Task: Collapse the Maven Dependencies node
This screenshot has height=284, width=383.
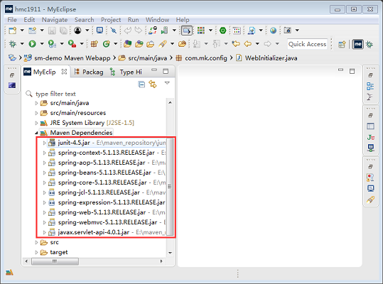Action: (x=36, y=133)
